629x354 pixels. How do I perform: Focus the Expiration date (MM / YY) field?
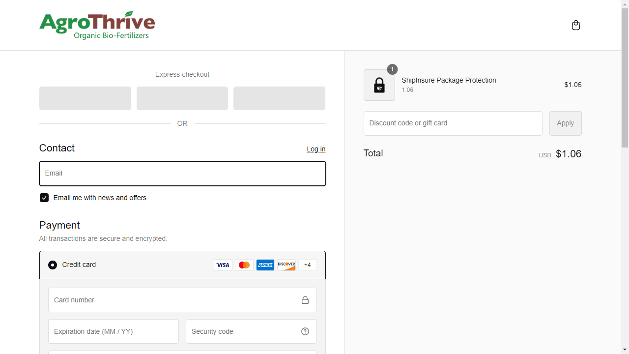click(x=114, y=331)
